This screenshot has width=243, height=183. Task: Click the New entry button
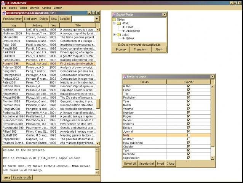click(54, 19)
